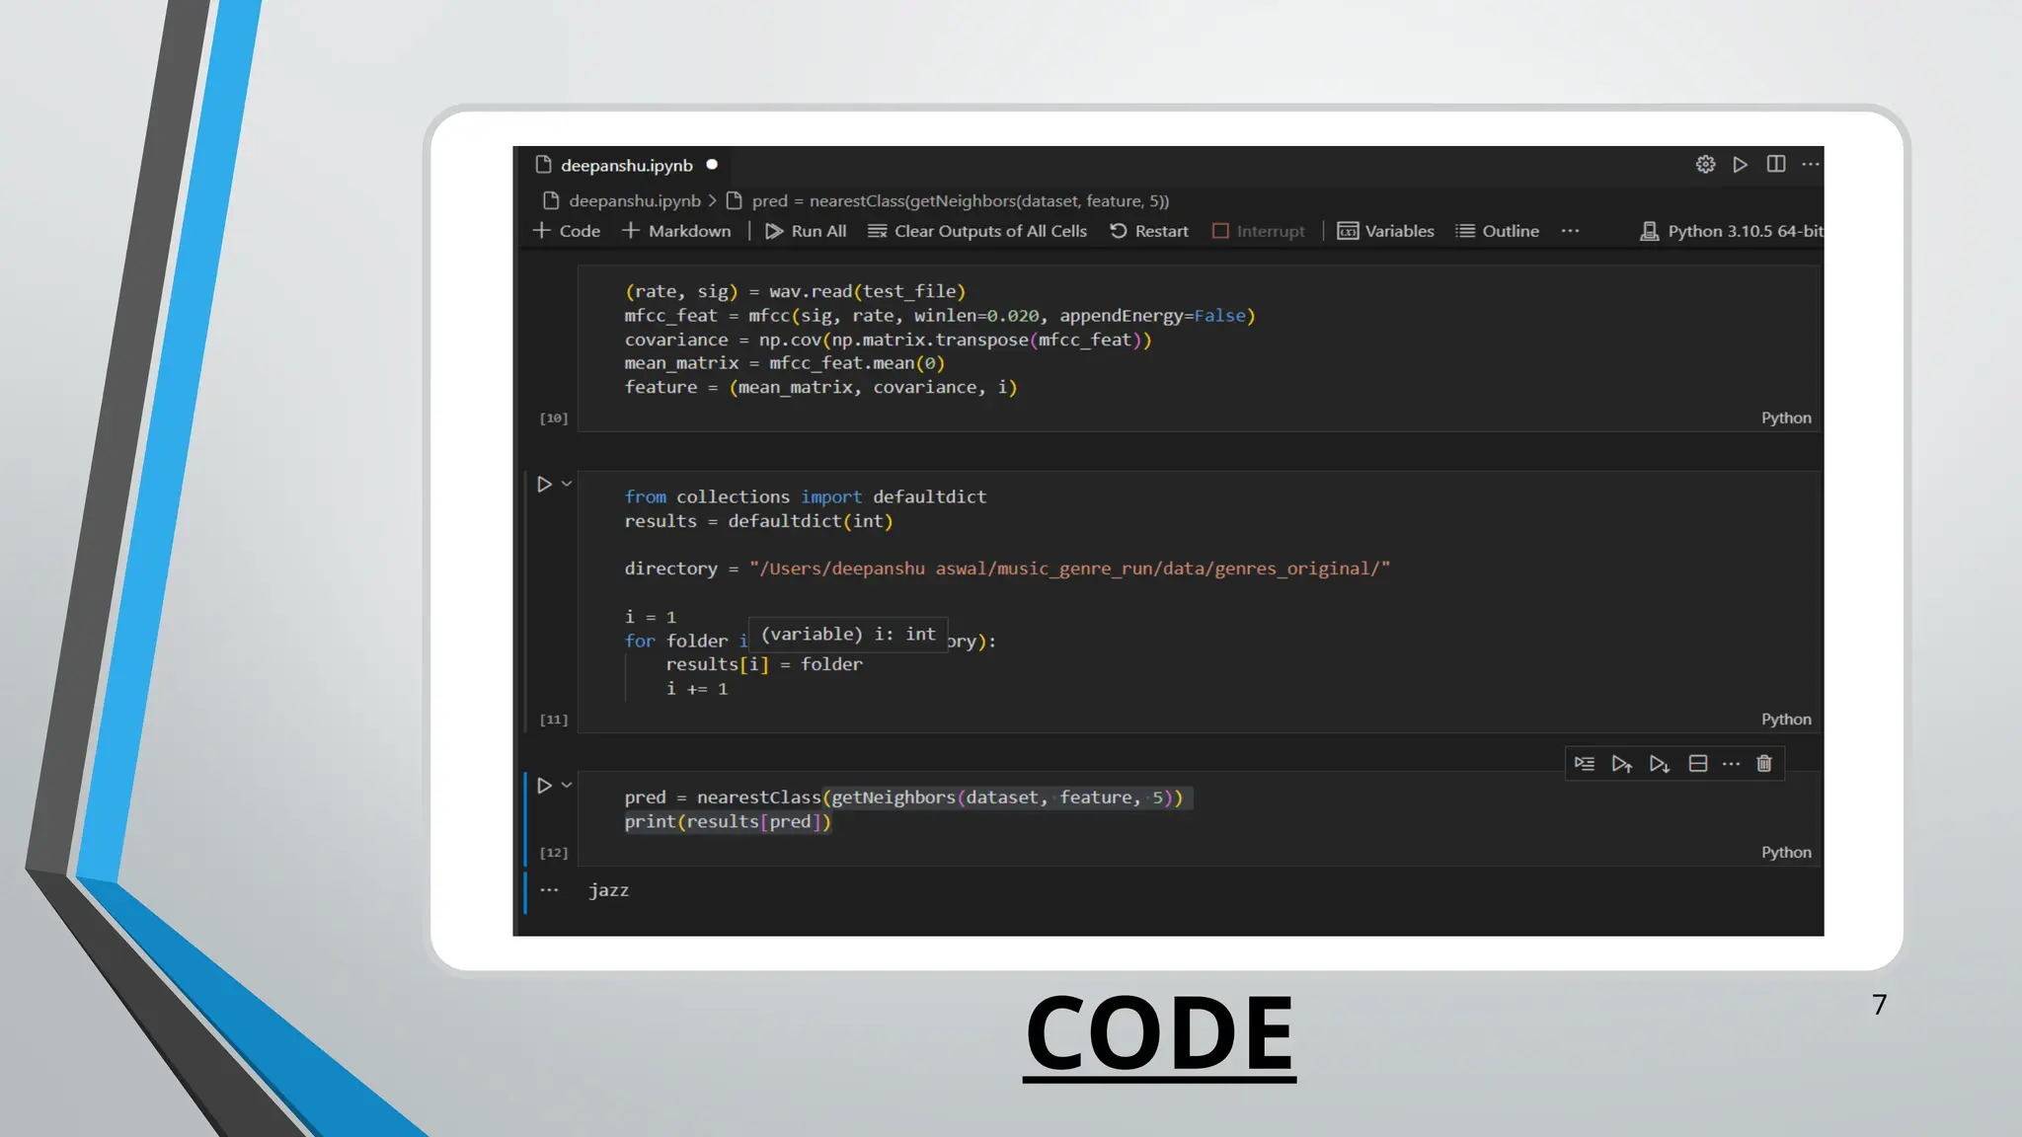Click Run All button
The width and height of the screenshot is (2022, 1137).
point(806,231)
